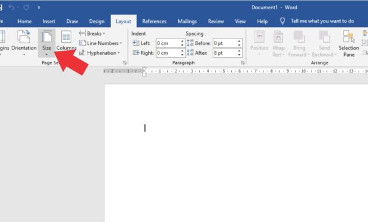Increase the Spacing Before value
Image resolution: width=368 pixels, height=222 pixels.
coord(239,41)
